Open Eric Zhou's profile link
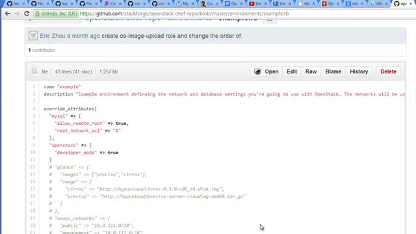This screenshot has width=416, height=234. 53,36
